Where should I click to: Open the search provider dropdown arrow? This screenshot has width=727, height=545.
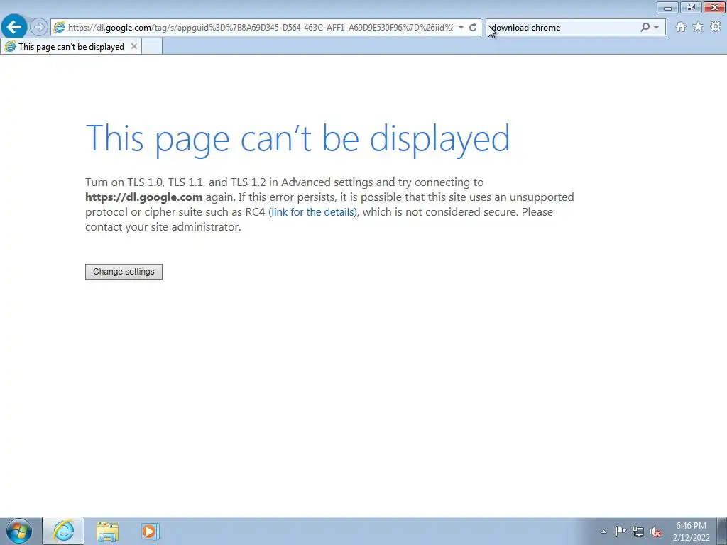657,28
